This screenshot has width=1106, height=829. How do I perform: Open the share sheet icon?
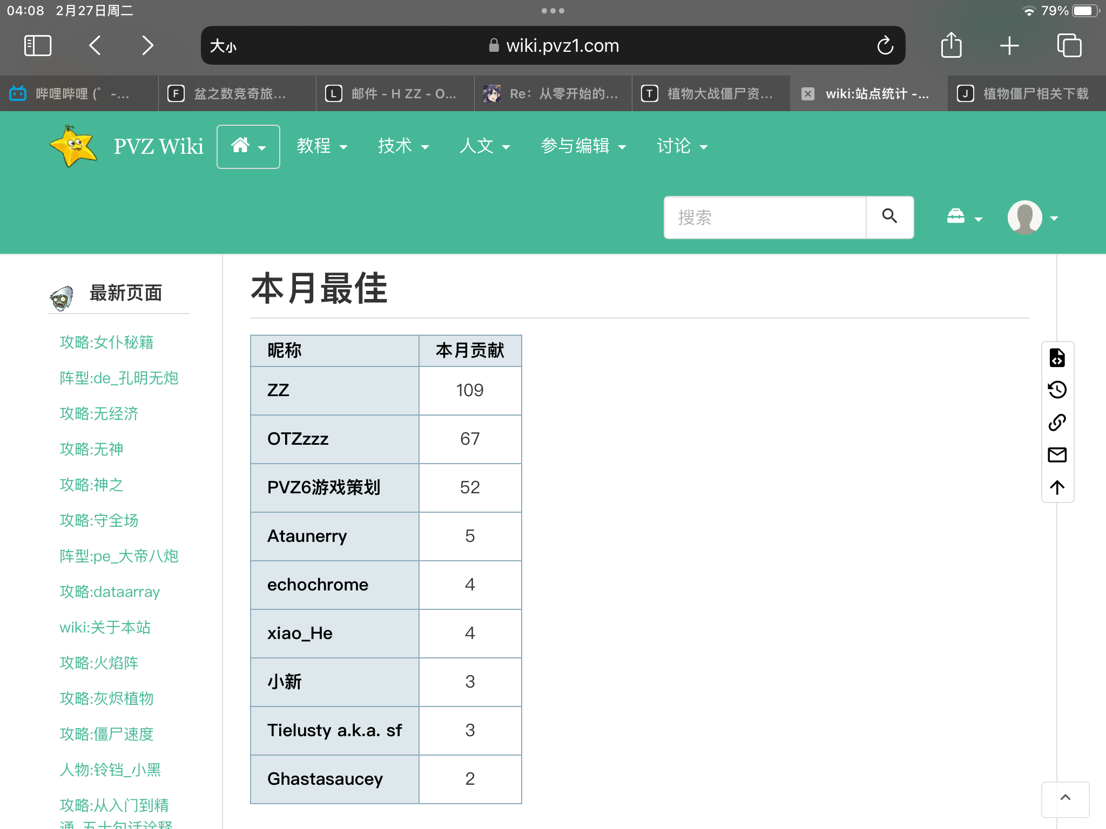pyautogui.click(x=951, y=45)
